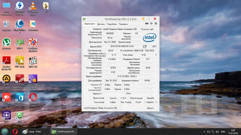The width and height of the screenshot is (241, 135).
Task: Select the USB Protection desktop icon
Action: tap(20, 118)
